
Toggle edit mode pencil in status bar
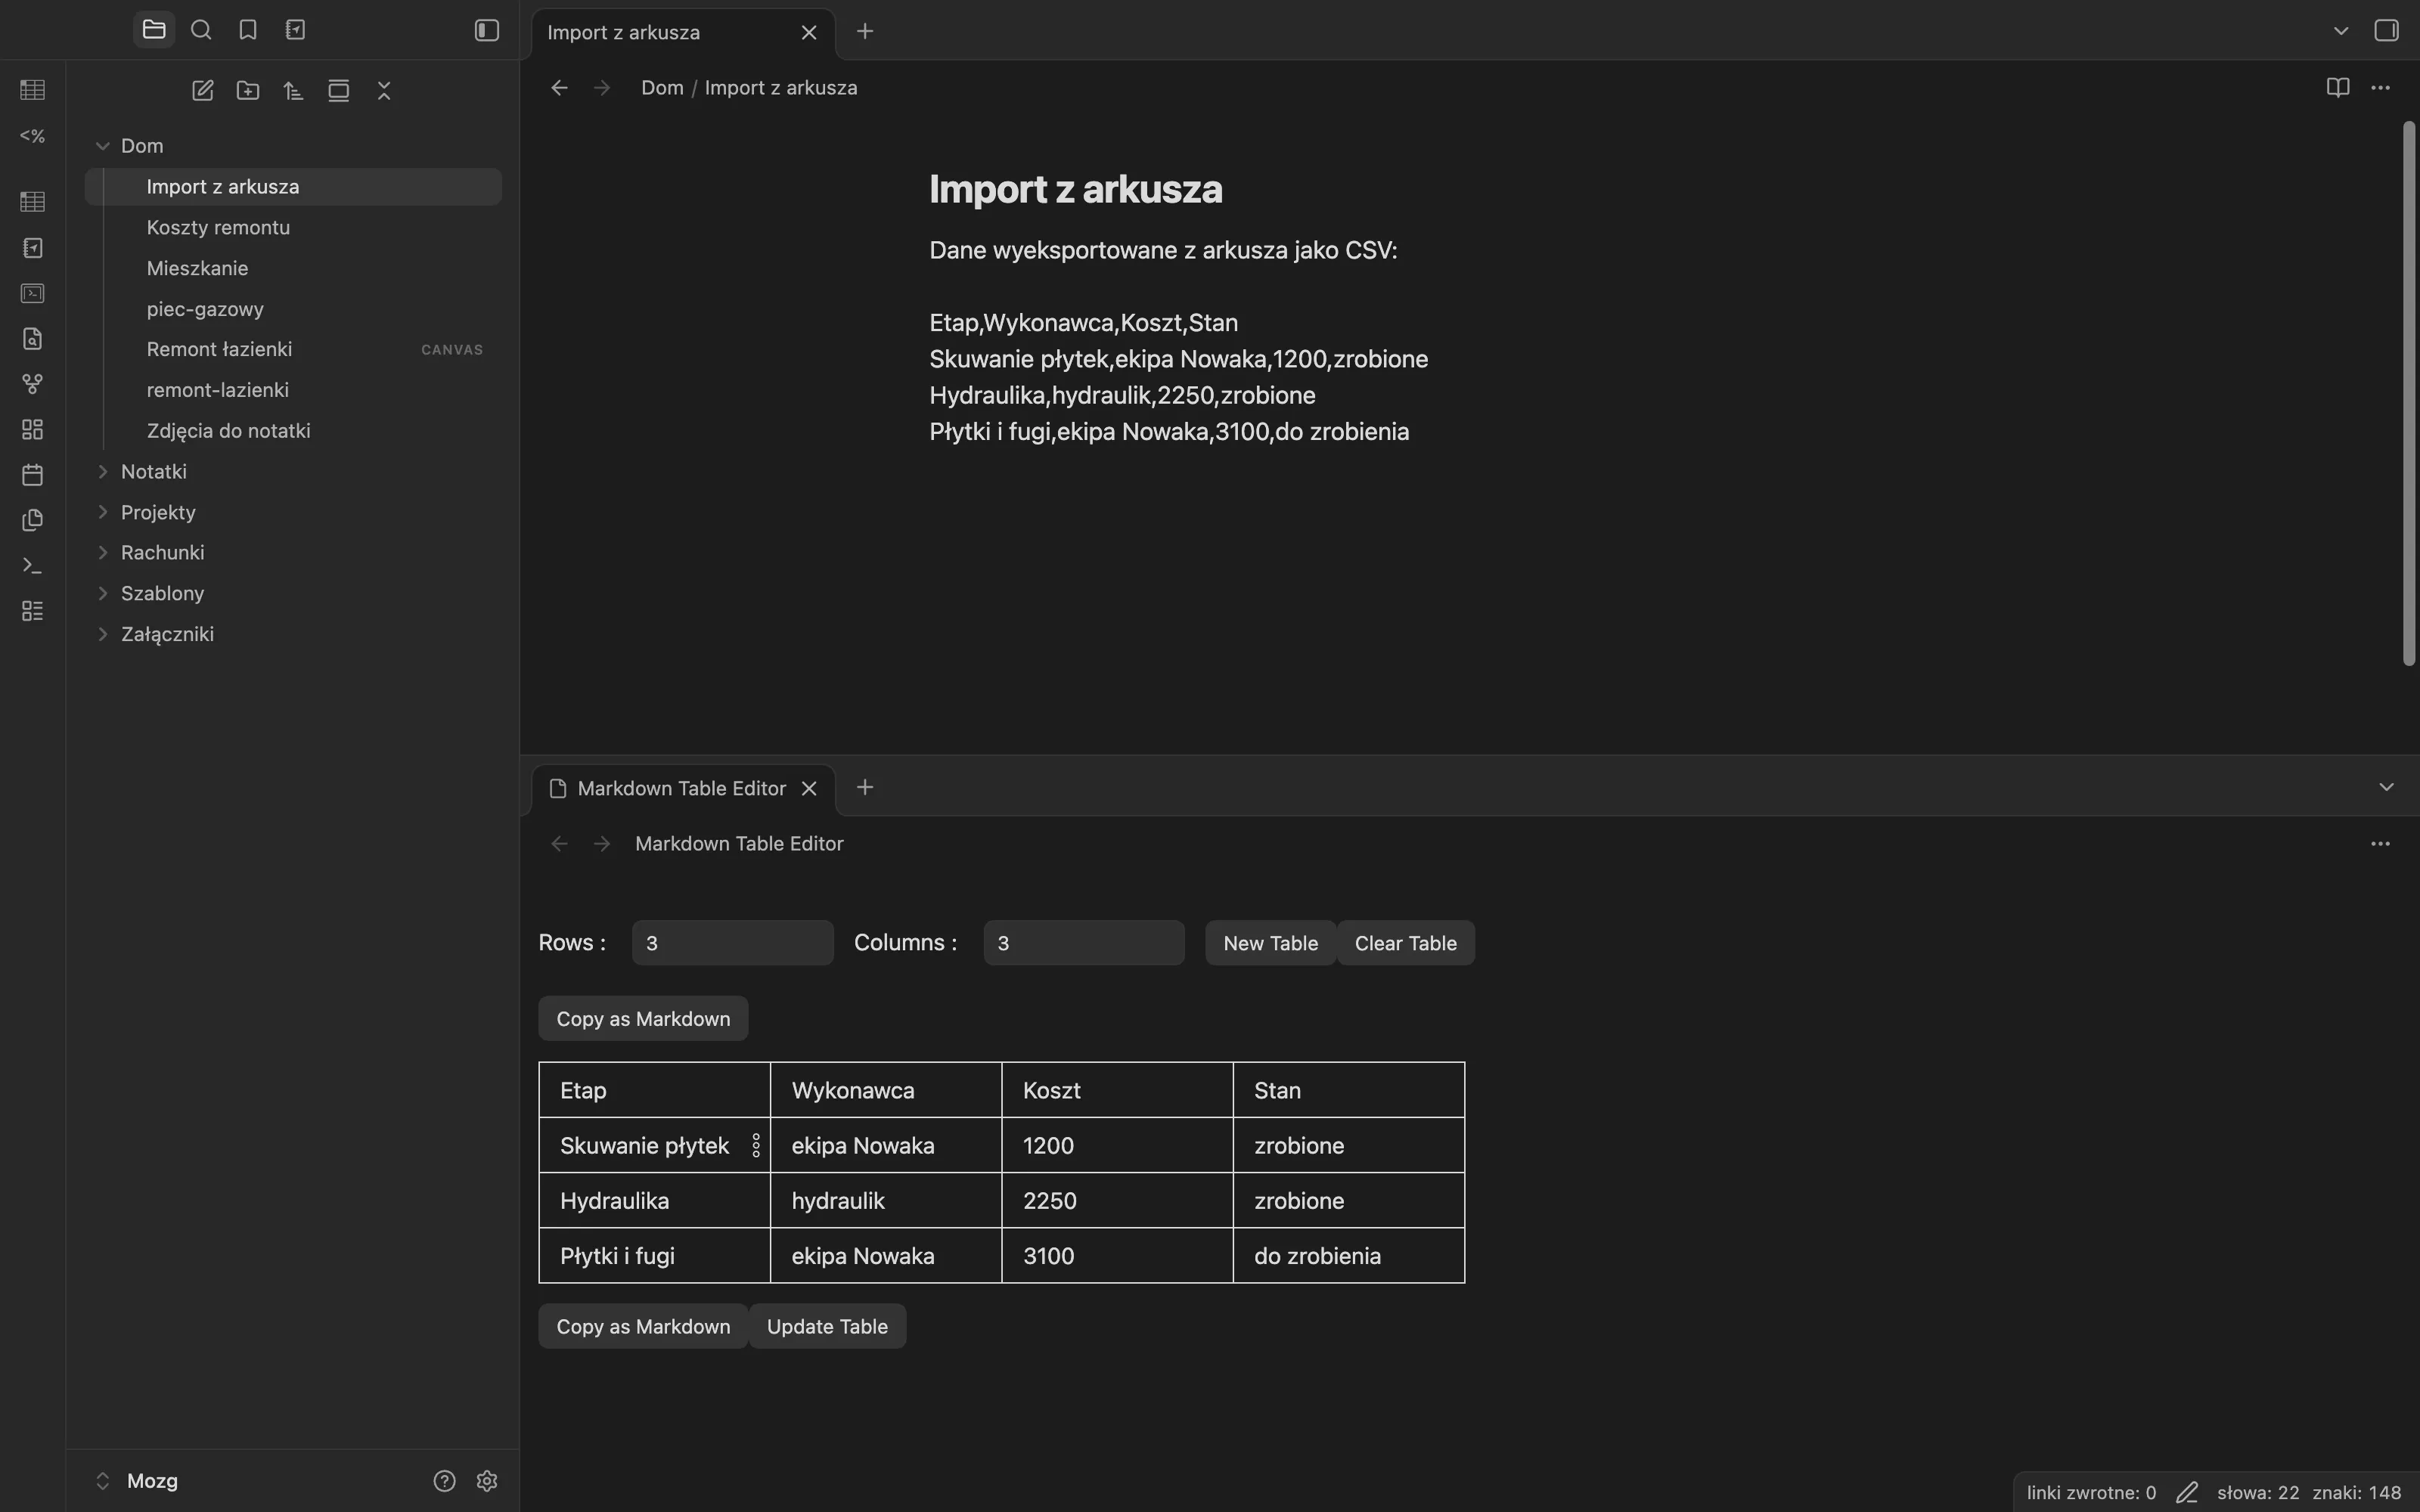[2187, 1493]
